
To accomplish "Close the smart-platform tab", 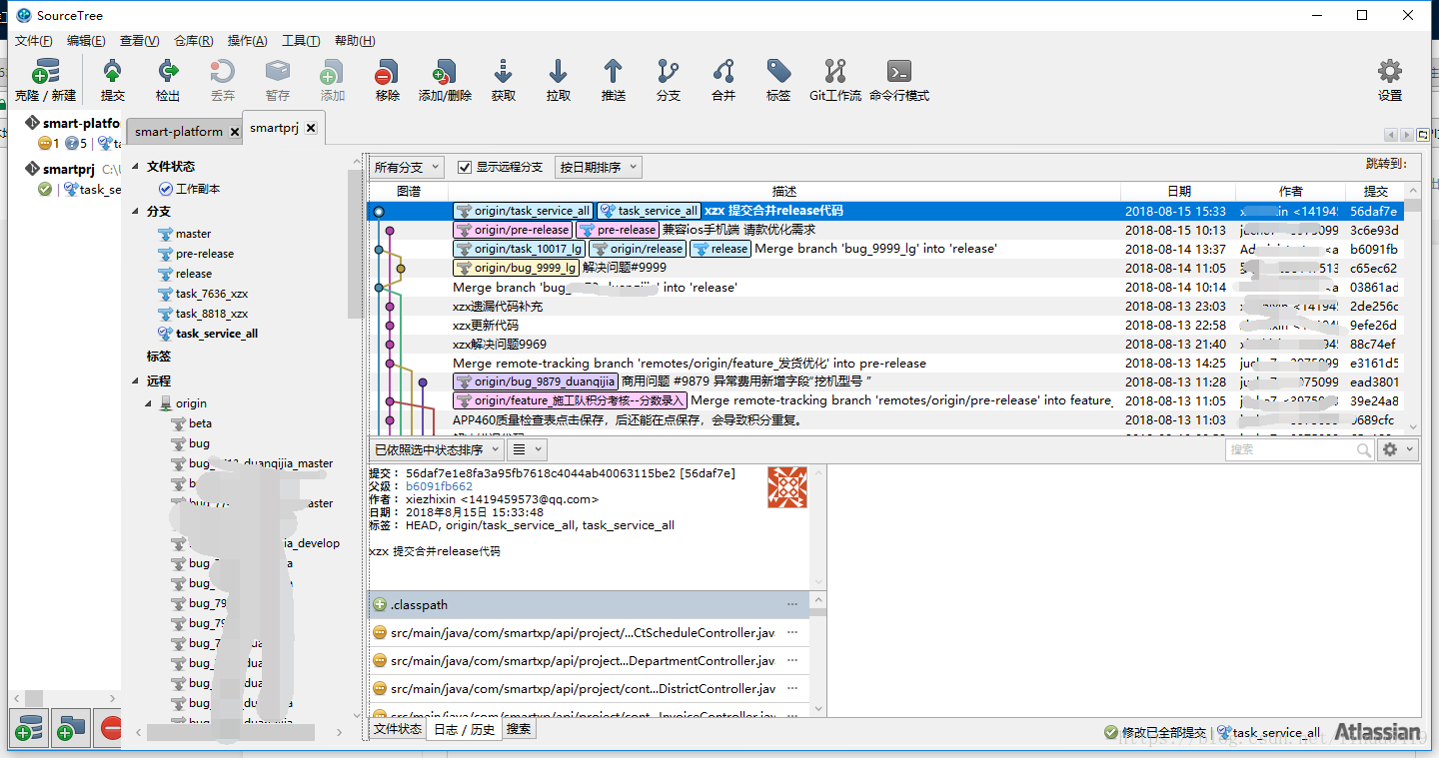I will coord(235,132).
